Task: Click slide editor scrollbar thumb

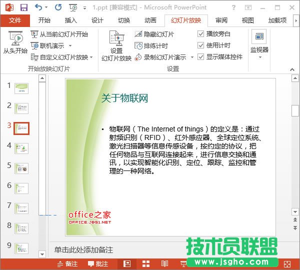Action: coord(295,110)
